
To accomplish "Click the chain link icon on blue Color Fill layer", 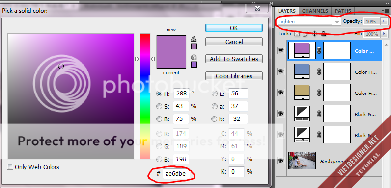I will click(318, 72).
